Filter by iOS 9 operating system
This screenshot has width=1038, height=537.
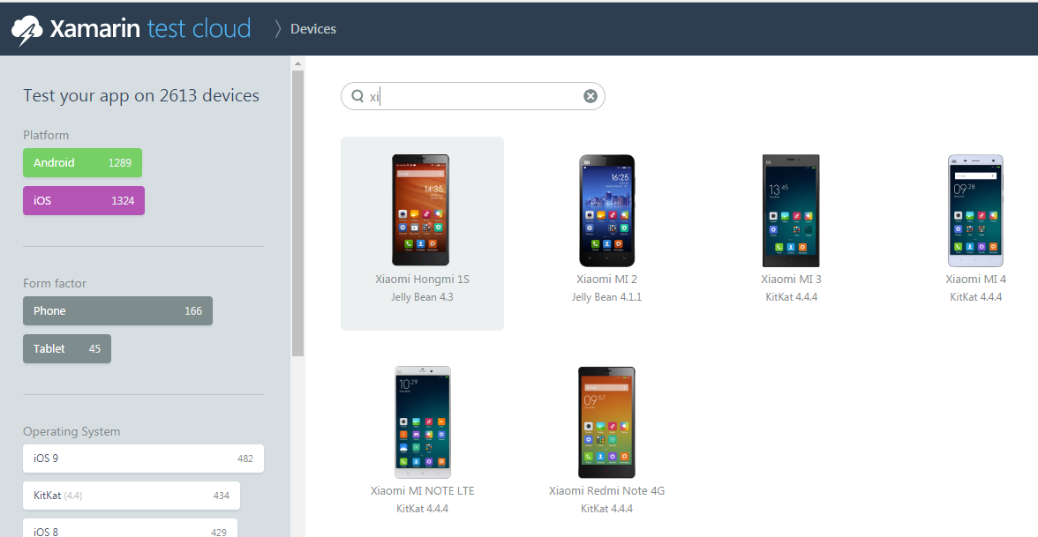(143, 459)
